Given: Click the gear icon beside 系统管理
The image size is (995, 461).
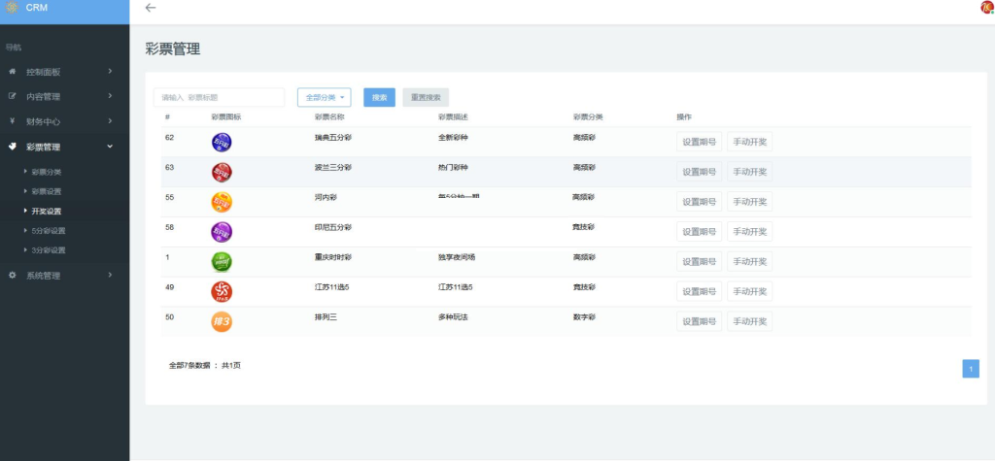Looking at the screenshot, I should [12, 276].
